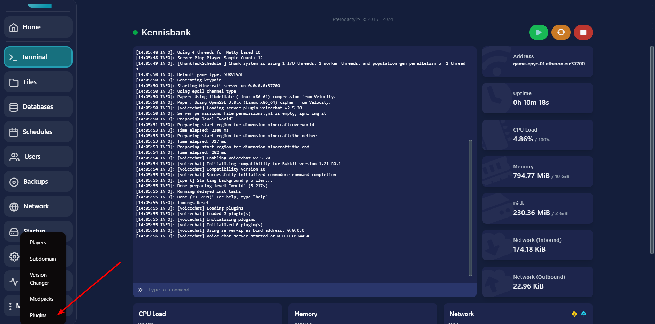This screenshot has width=655, height=324.
Task: Open the Backups section
Action: coord(38,182)
